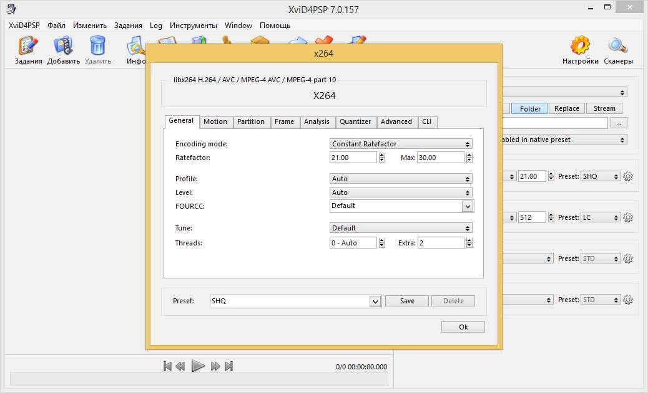This screenshot has height=393, width=648.
Task: Click the Stream button
Action: pyautogui.click(x=604, y=108)
